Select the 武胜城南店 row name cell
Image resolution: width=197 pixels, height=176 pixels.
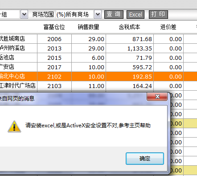point(18,39)
